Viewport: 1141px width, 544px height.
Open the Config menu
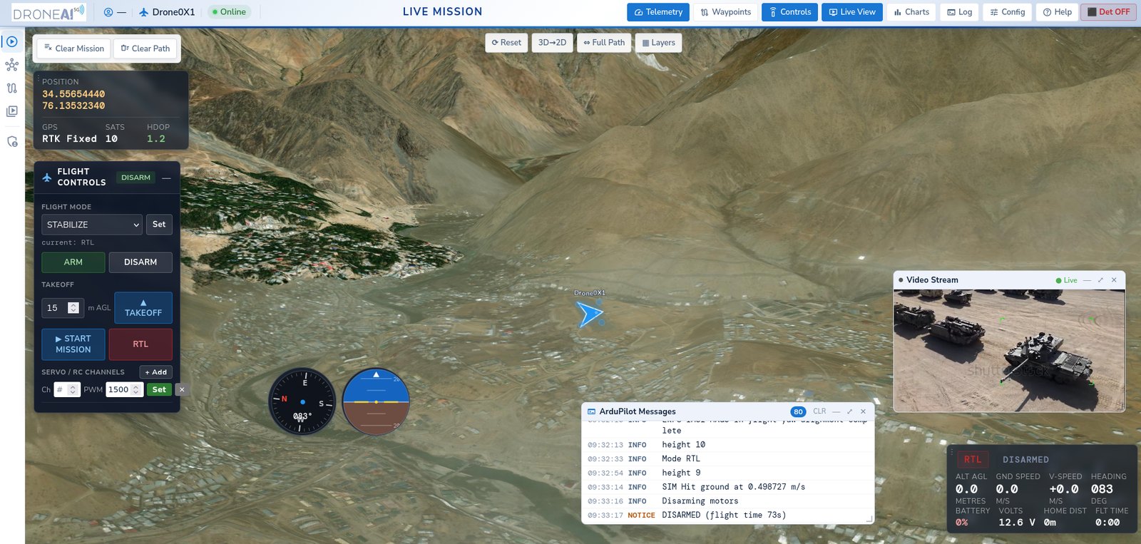point(1007,12)
